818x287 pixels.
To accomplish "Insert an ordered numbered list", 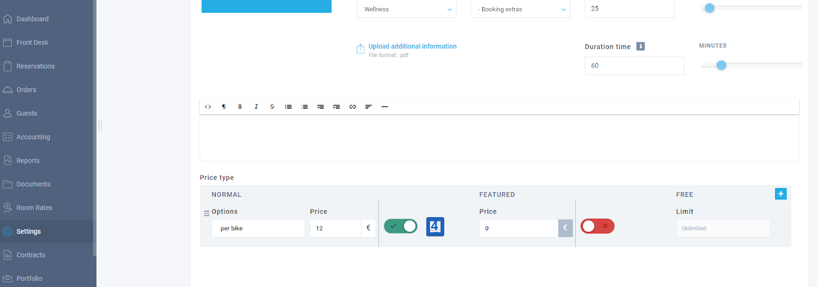I will [304, 107].
